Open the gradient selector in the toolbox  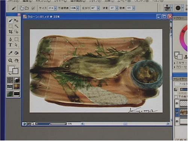click(17, 80)
